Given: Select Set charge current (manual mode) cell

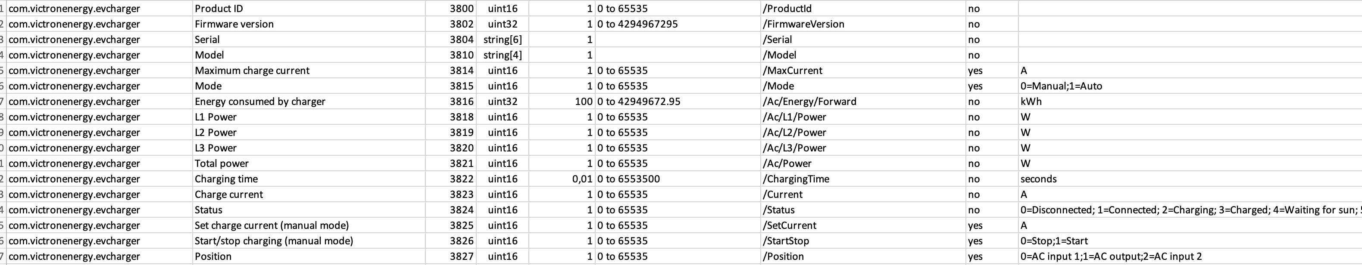Looking at the screenshot, I should tap(309, 225).
